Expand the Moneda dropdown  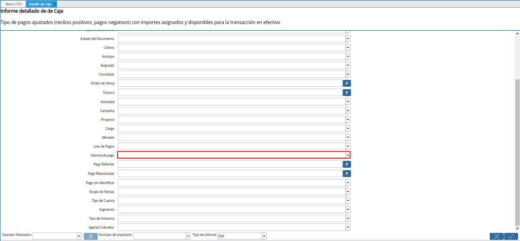pos(347,137)
